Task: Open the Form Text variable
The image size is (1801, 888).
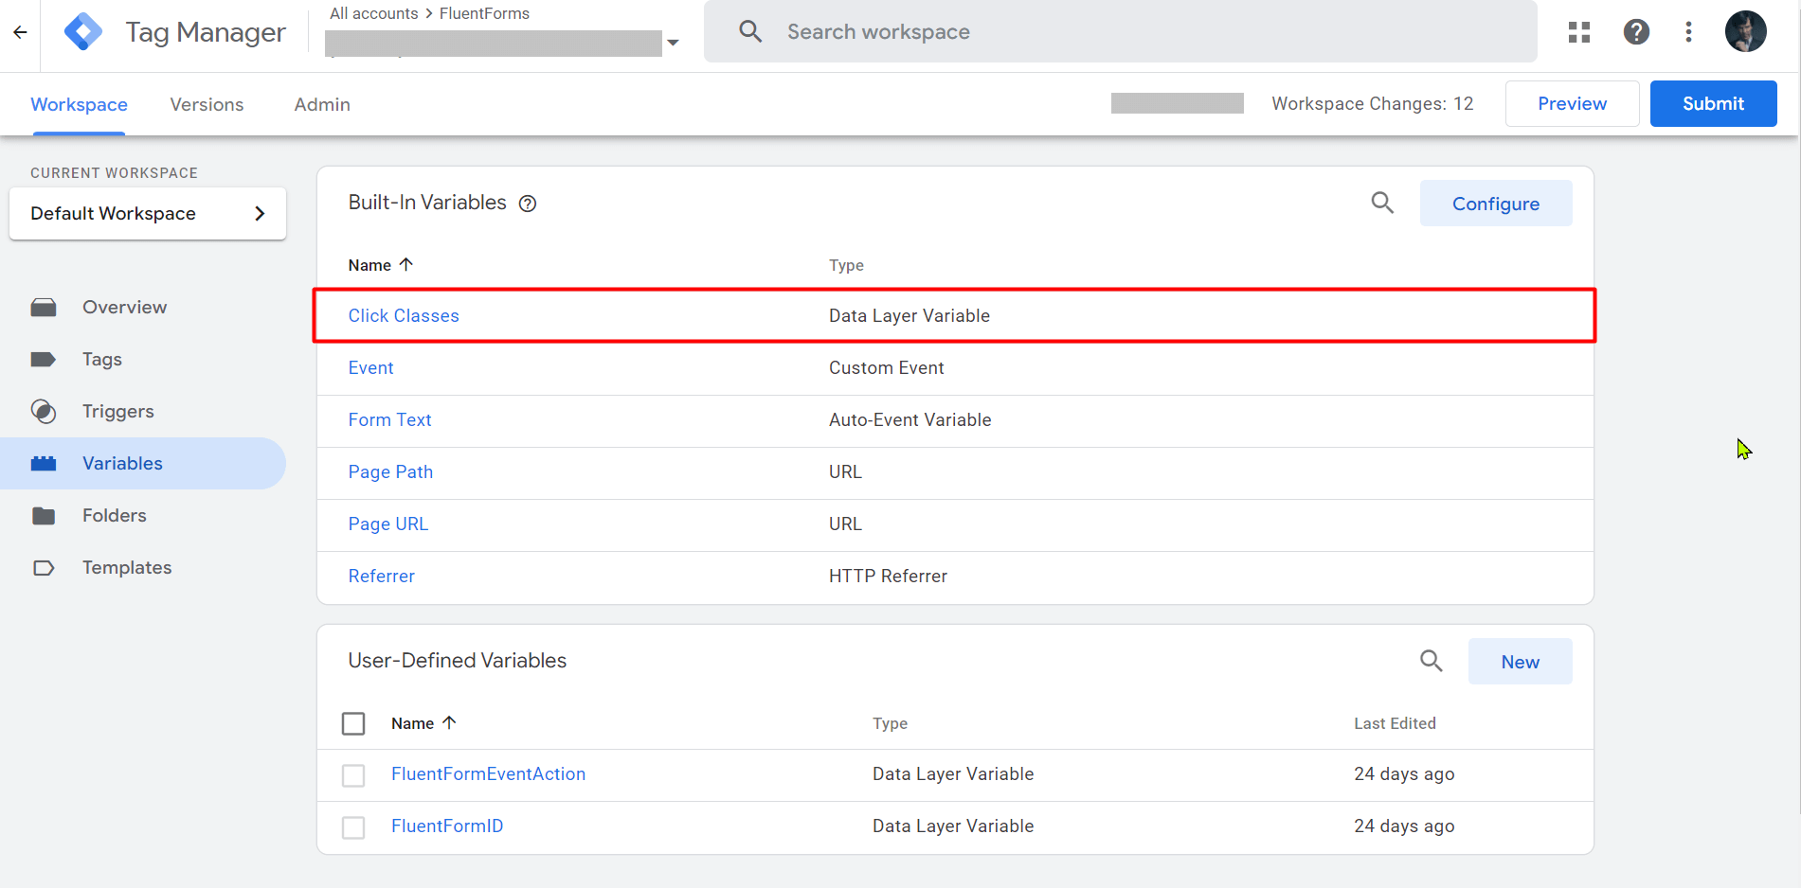Action: (x=389, y=419)
